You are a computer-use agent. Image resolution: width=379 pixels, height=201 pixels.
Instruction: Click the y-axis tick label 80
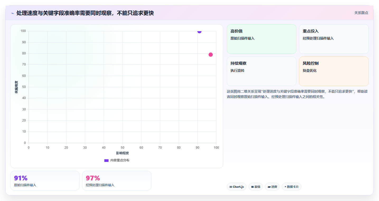point(24,53)
